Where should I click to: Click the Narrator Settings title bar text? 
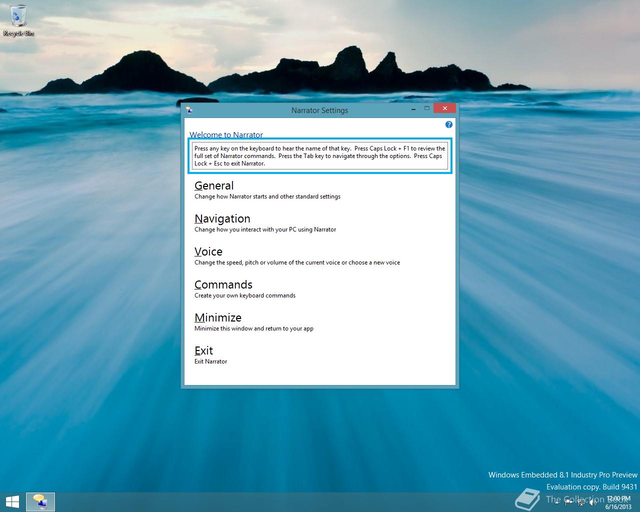(x=319, y=110)
